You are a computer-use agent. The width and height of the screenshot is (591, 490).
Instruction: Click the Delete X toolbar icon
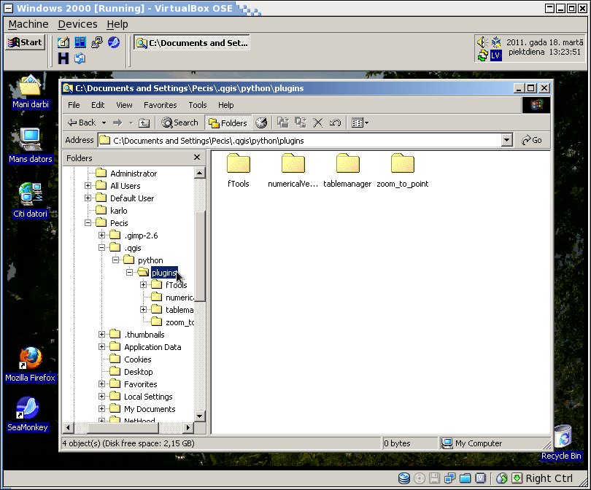point(317,122)
